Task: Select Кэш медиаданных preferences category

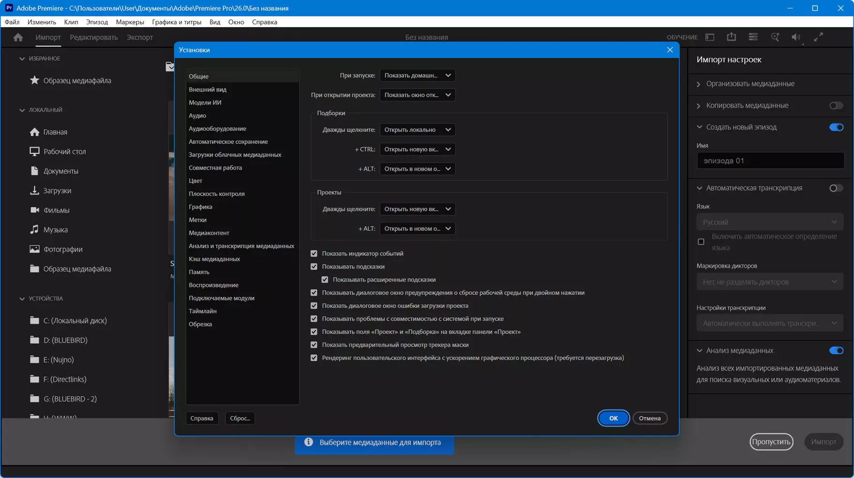Action: pos(242,259)
